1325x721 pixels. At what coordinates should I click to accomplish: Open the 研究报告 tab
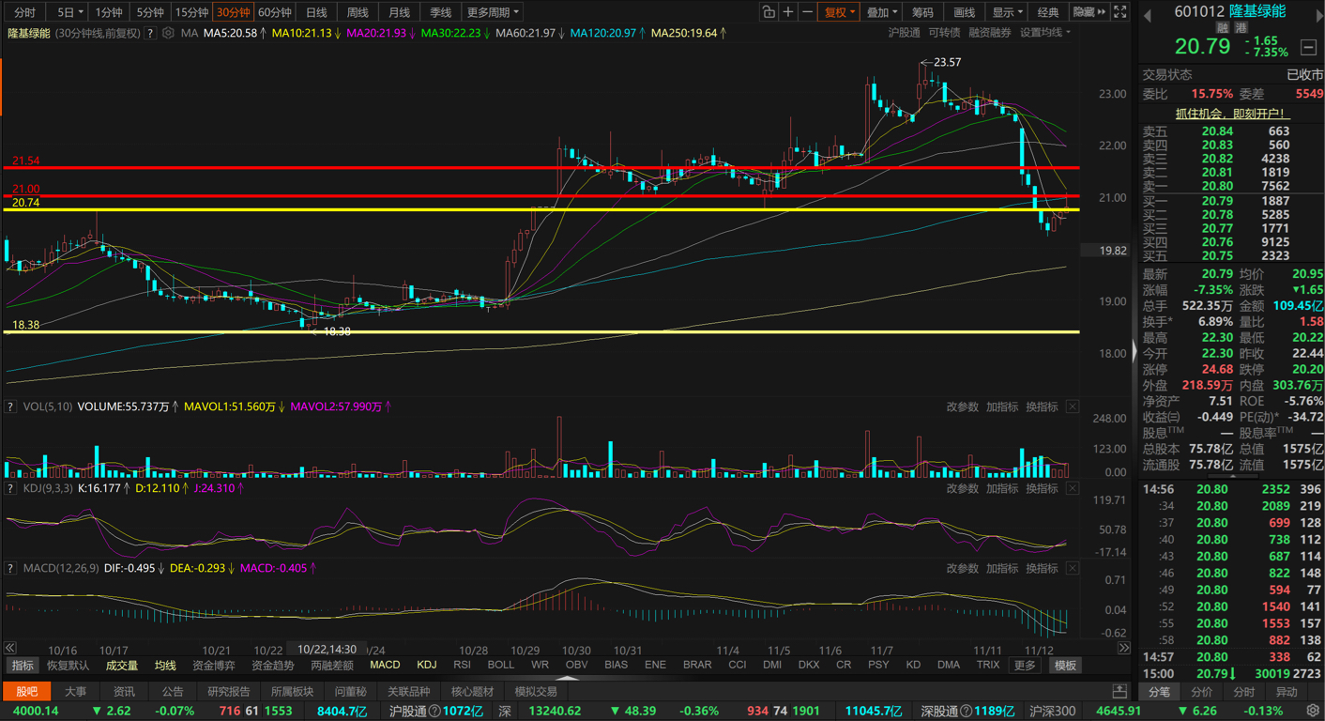[228, 691]
